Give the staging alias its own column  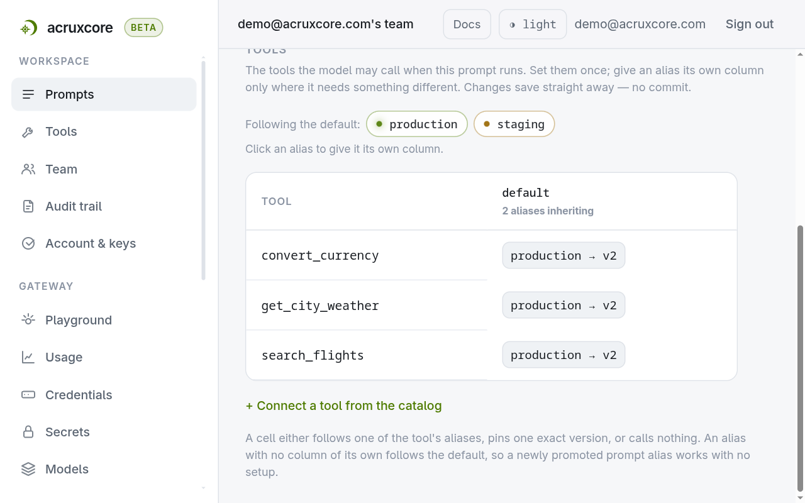[514, 124]
